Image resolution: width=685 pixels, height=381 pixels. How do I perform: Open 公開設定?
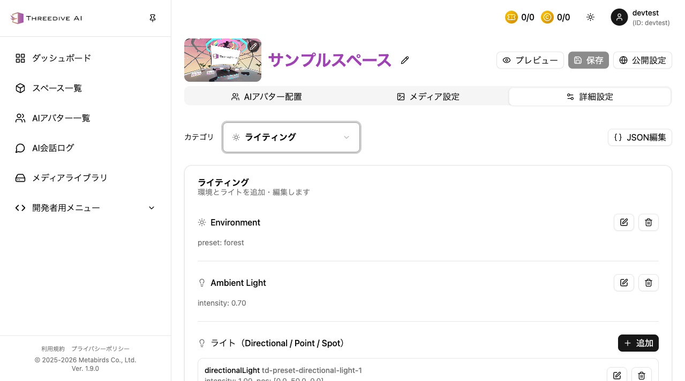[643, 60]
